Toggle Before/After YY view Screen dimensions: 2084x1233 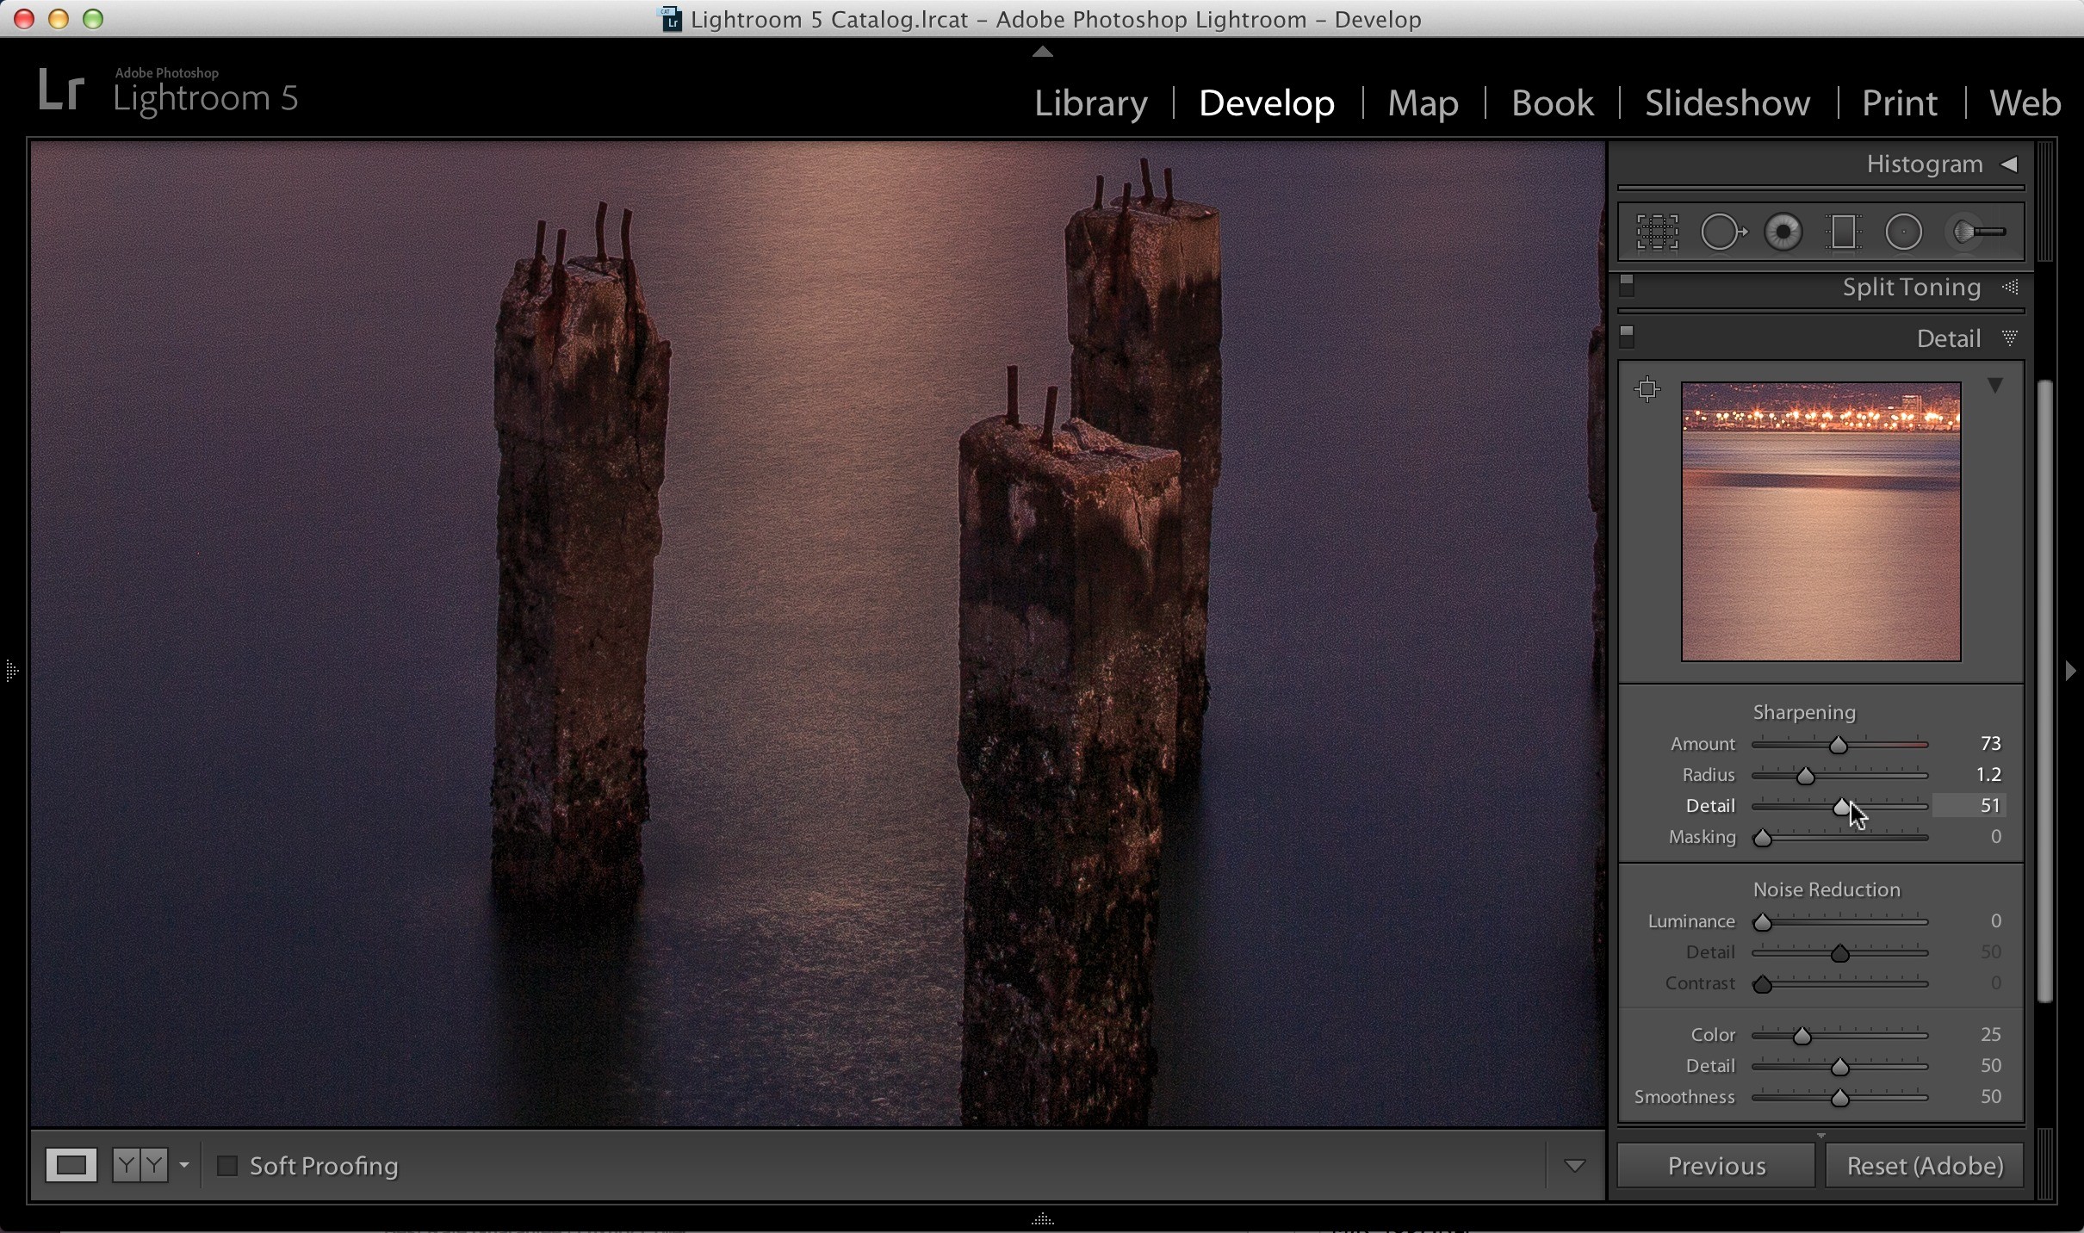pos(140,1165)
